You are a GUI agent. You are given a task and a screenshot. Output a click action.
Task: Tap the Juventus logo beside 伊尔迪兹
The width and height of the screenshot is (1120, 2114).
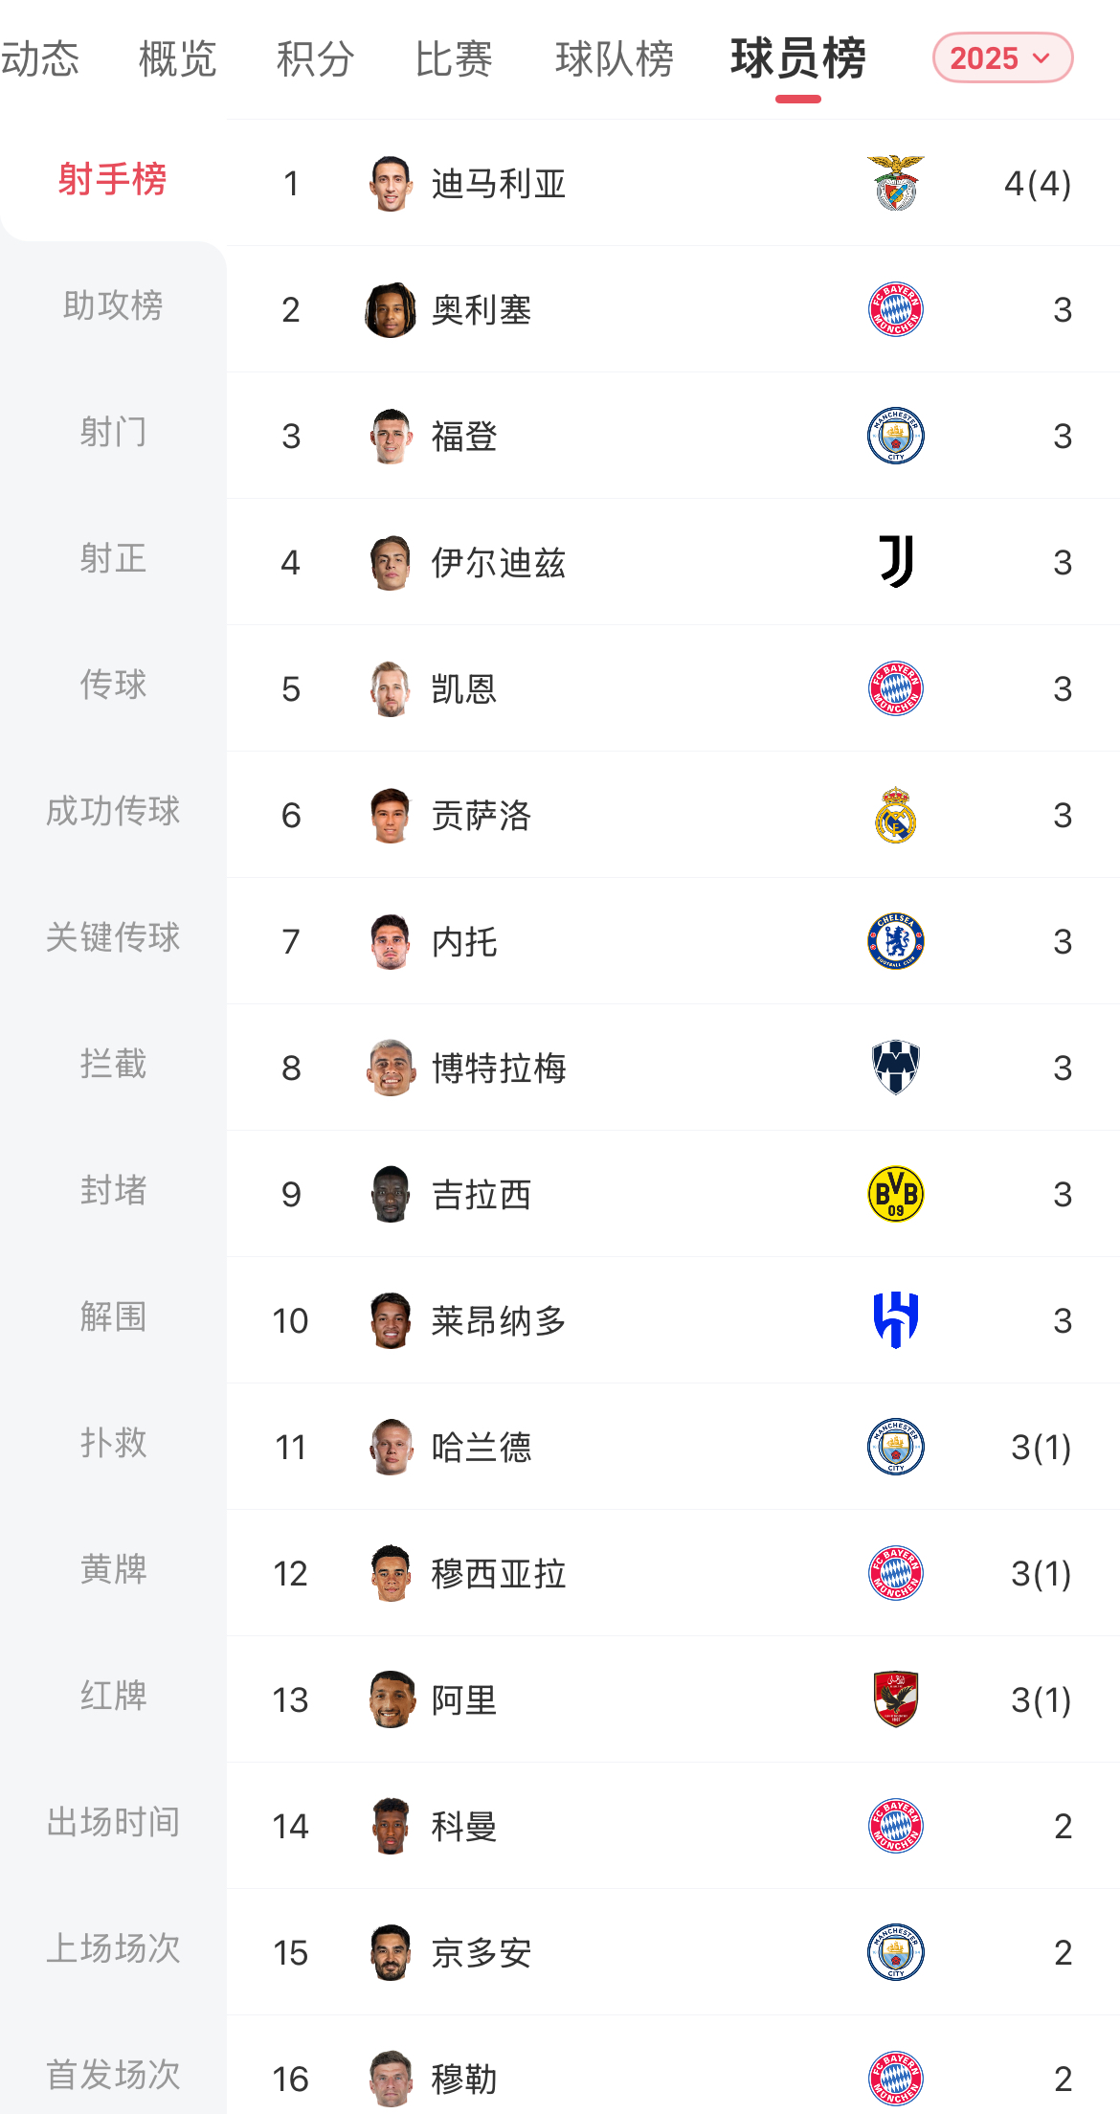tap(895, 562)
